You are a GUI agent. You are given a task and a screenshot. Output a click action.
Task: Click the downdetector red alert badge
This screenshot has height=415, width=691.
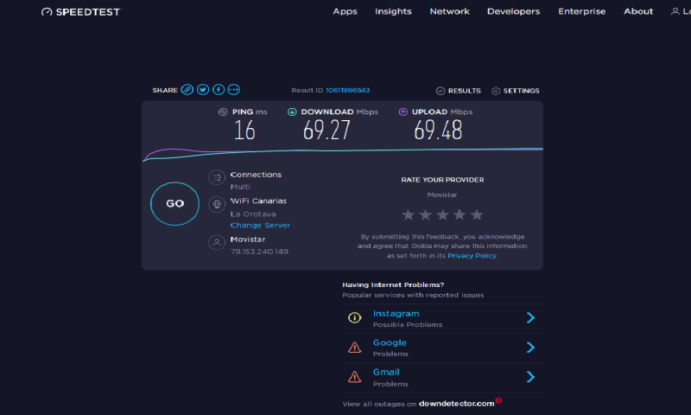coord(498,400)
